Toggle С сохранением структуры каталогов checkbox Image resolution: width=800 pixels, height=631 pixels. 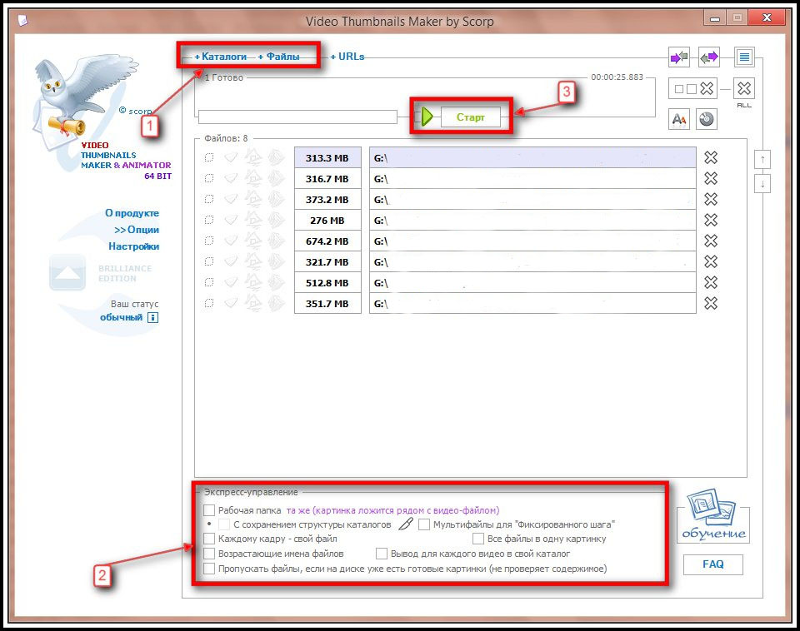point(224,524)
